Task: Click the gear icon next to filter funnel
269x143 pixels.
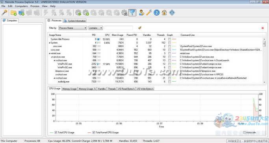Action: (x=124, y=13)
